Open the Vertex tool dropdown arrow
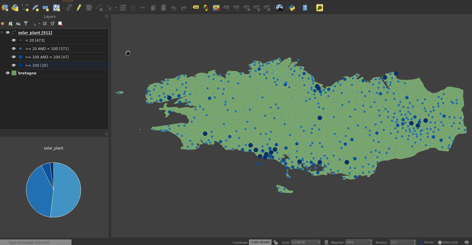This screenshot has width=472, height=245. [x=116, y=8]
